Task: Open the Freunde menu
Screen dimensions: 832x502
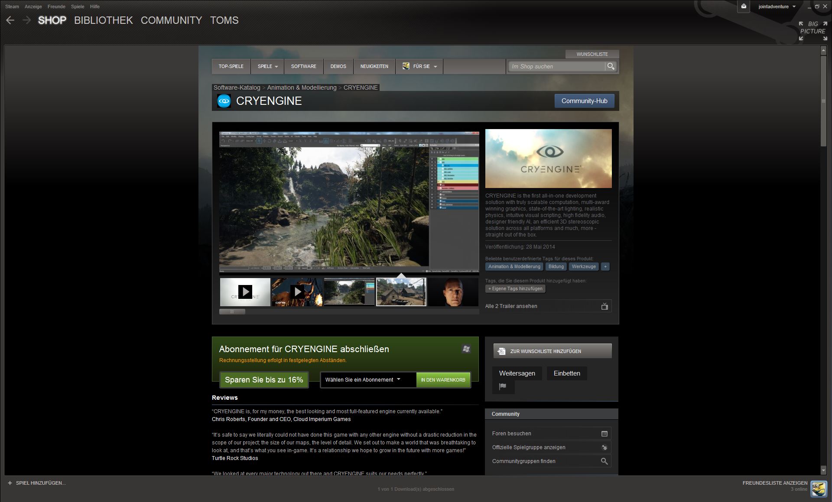Action: pos(56,6)
